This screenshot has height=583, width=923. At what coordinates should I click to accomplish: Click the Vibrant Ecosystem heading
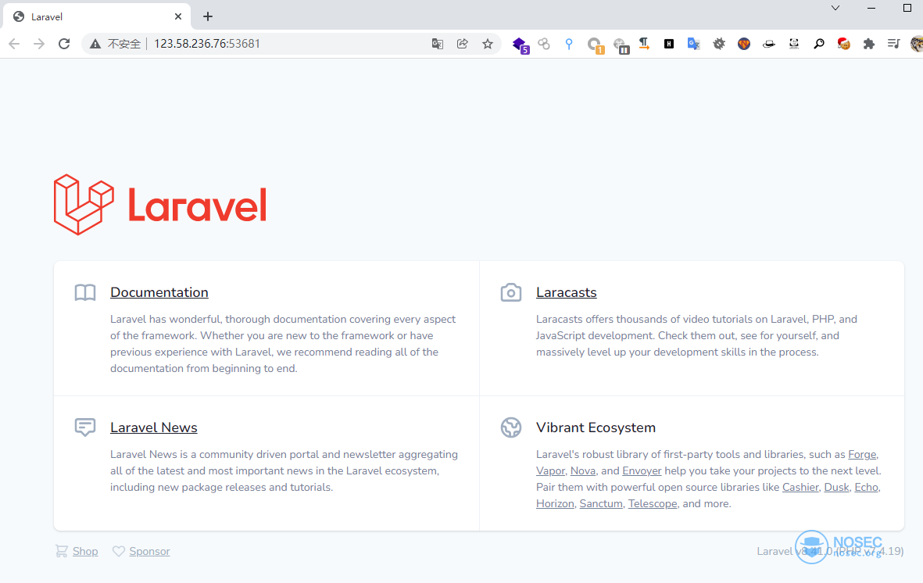[x=596, y=427]
